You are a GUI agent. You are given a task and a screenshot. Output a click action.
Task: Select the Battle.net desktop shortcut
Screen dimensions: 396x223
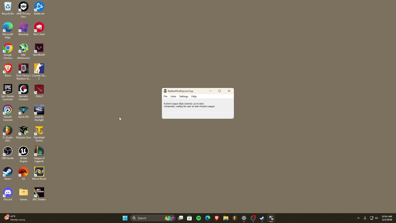point(39,9)
